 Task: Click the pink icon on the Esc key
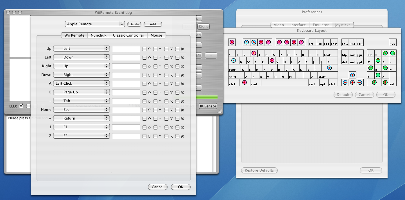[x=232, y=42]
